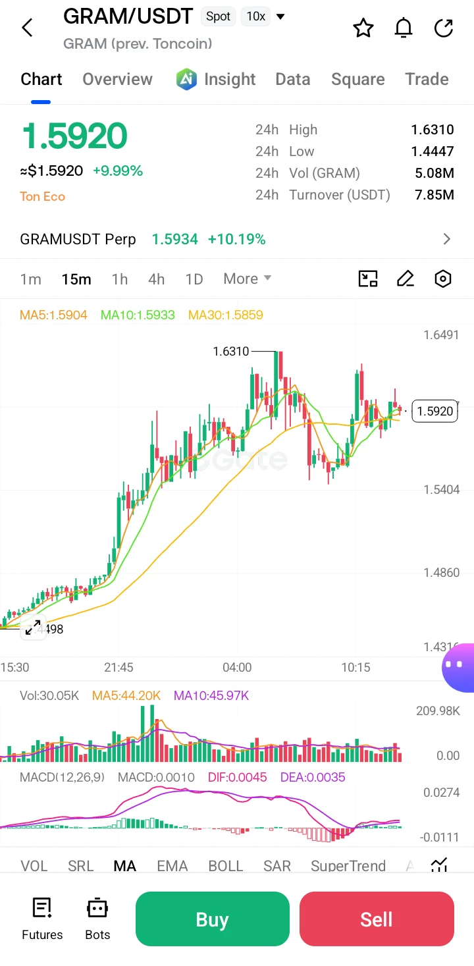Toggle the EMA indicator

pyautogui.click(x=172, y=865)
